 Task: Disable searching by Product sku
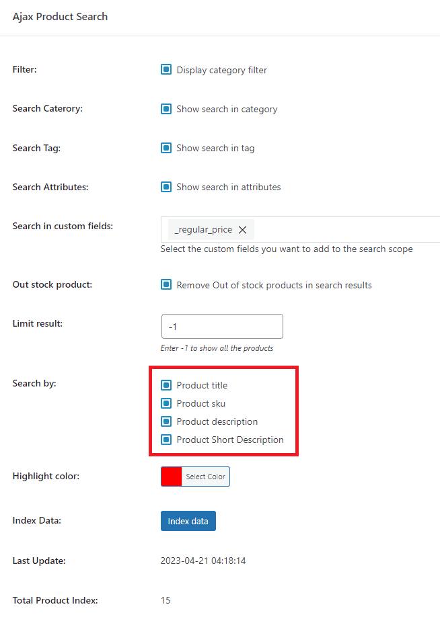pyautogui.click(x=166, y=403)
